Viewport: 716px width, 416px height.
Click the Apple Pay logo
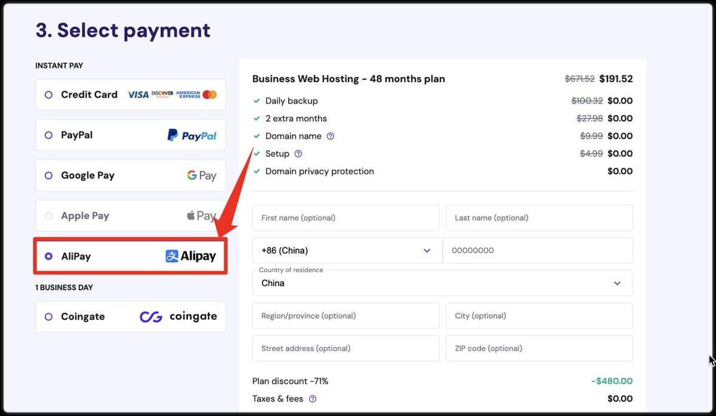[x=202, y=215]
